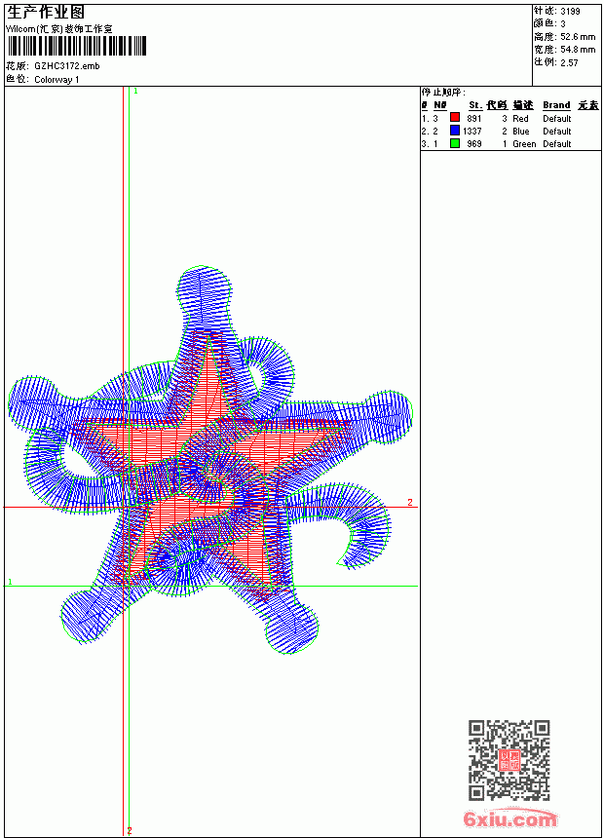Click the green axis label 1 at top
Image resolution: width=604 pixels, height=838 pixels.
tap(135, 92)
